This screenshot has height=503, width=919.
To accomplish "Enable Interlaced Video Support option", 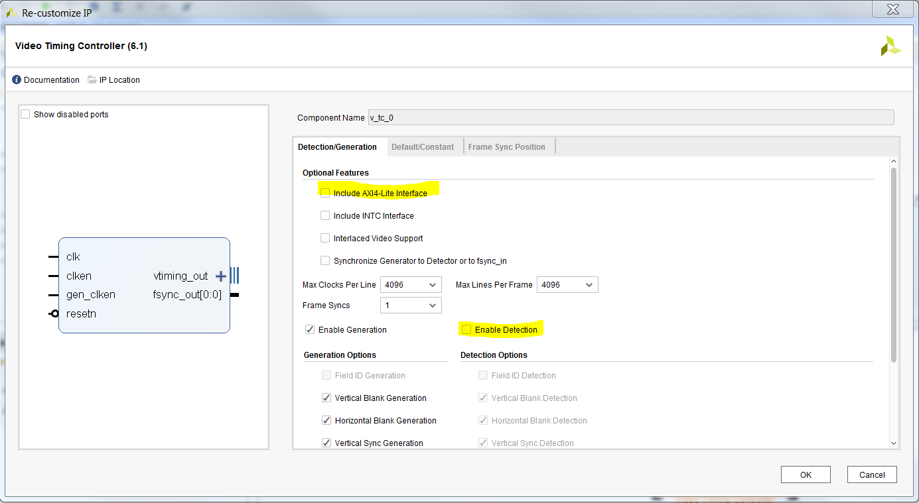I will pyautogui.click(x=325, y=238).
